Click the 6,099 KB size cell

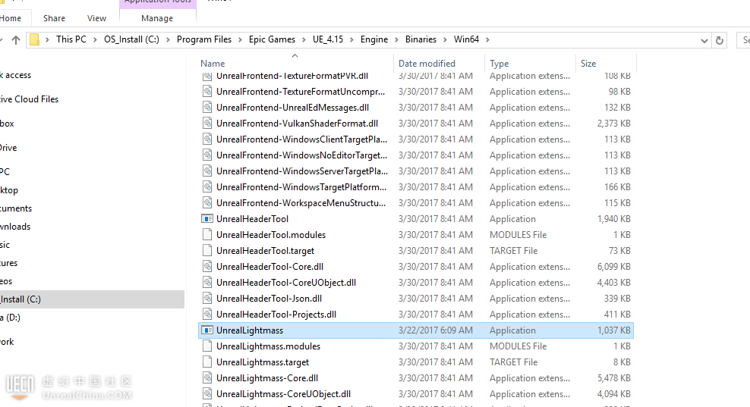tap(613, 267)
